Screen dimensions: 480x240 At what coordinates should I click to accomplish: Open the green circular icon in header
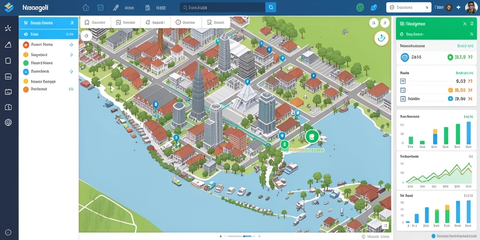pos(360,7)
